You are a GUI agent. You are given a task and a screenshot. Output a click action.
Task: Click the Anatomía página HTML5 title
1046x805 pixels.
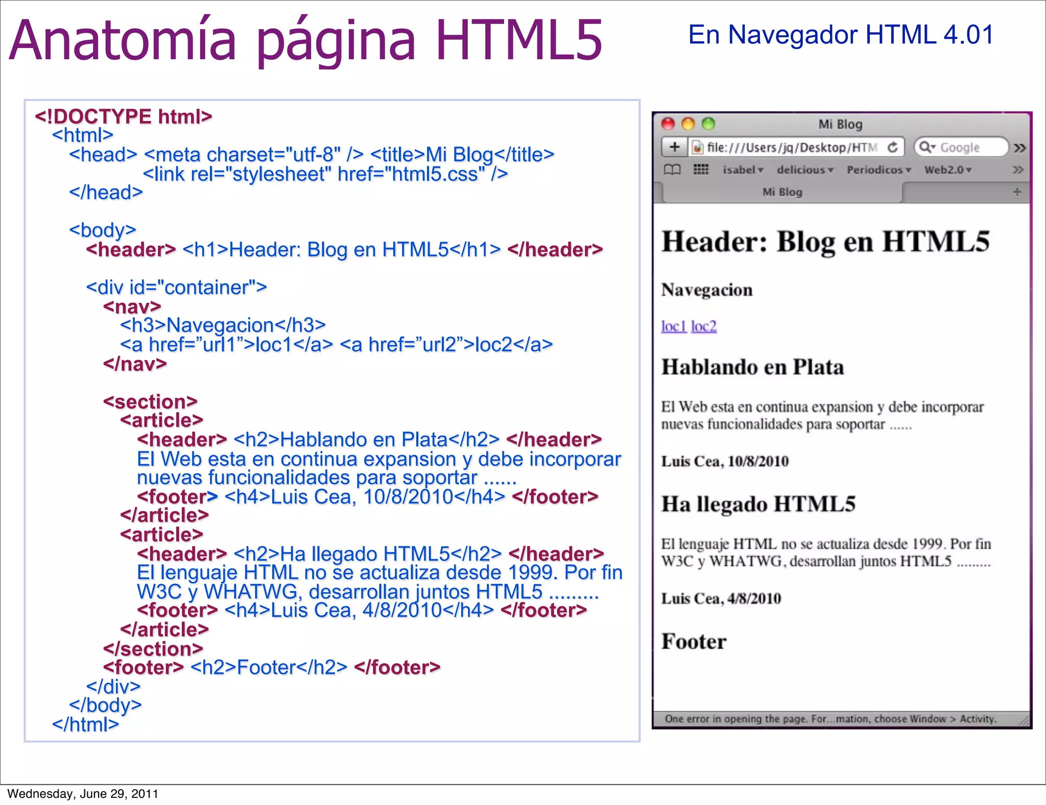tap(305, 41)
